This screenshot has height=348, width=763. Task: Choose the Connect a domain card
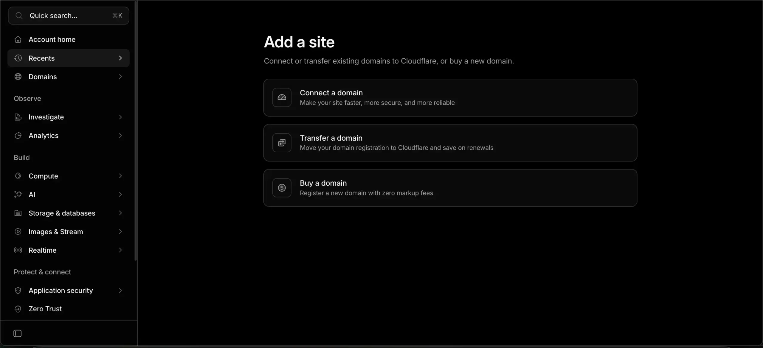coord(450,97)
